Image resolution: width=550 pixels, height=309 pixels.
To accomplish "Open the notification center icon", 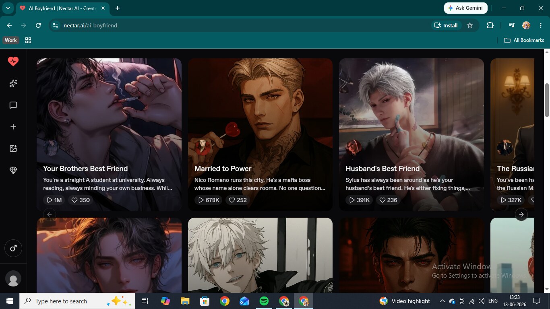I will pos(537,301).
